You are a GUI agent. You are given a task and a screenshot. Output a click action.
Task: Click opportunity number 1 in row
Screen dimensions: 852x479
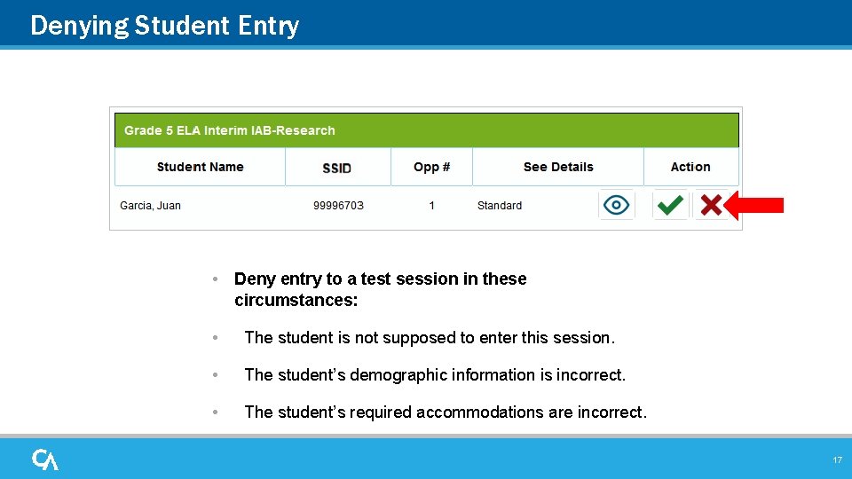tap(432, 206)
